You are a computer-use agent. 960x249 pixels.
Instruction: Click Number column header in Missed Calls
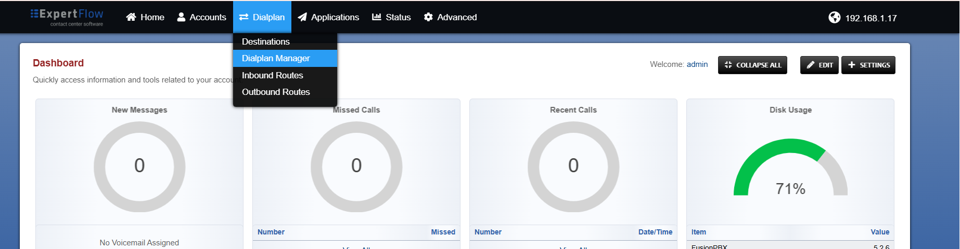click(271, 232)
